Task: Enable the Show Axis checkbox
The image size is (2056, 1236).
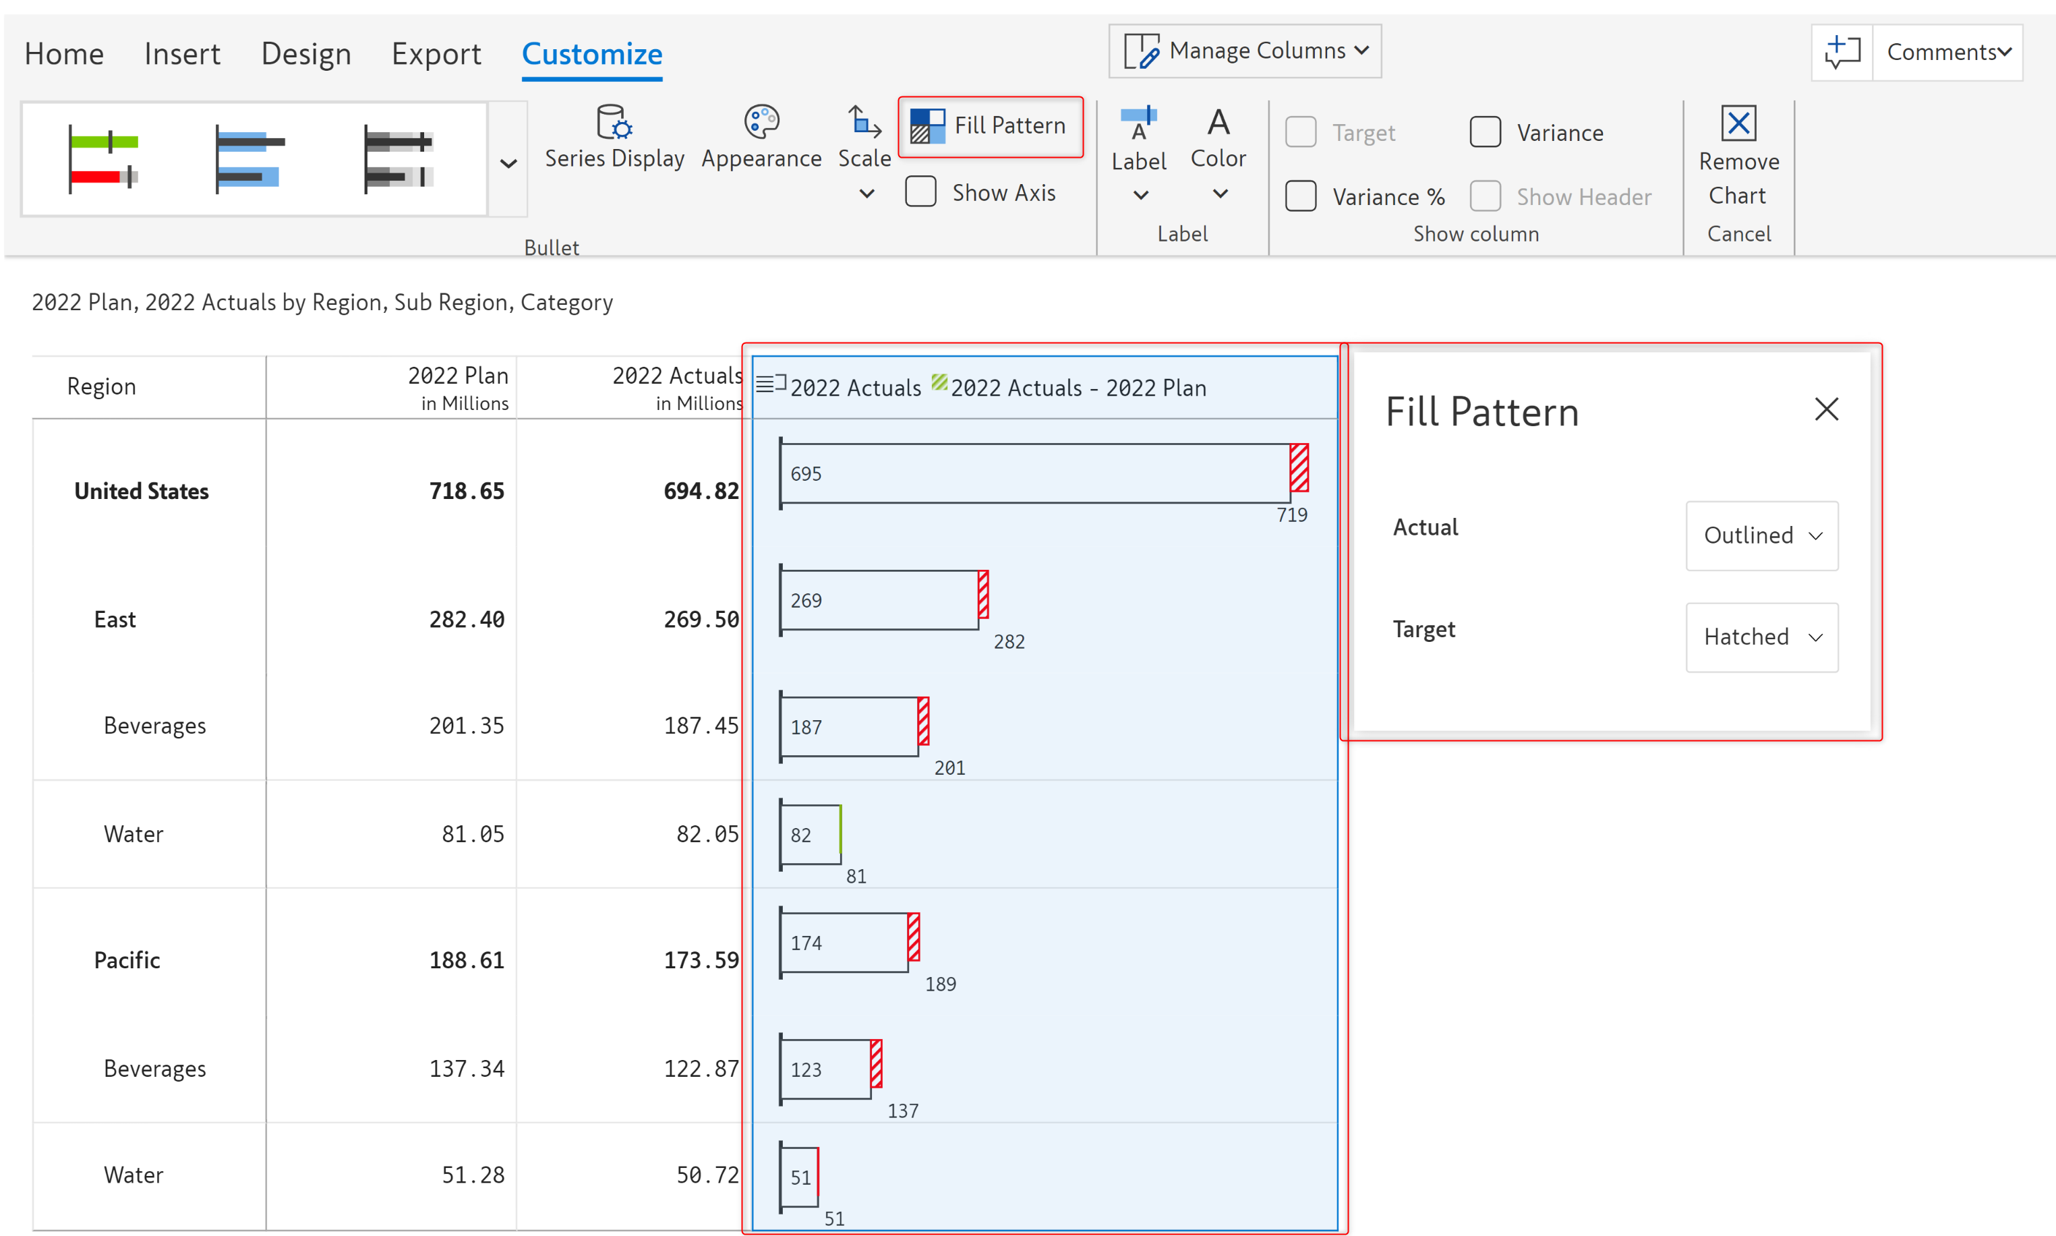Action: pyautogui.click(x=920, y=192)
